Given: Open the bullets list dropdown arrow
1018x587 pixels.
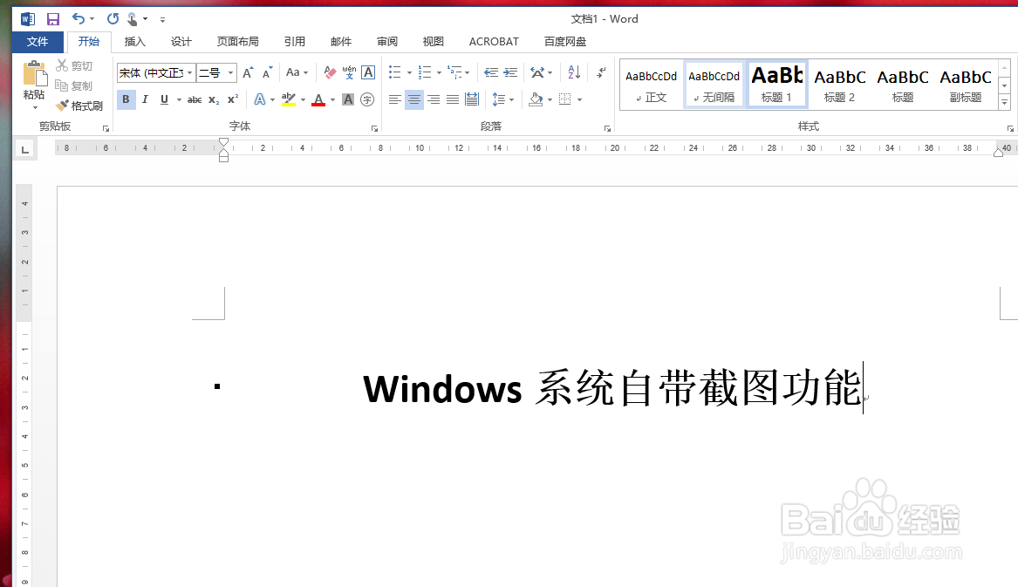Looking at the screenshot, I should click(410, 72).
